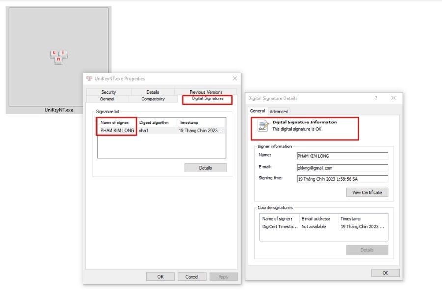Click the countersignature timestamp 19 Tháng Chín 2023
Viewport: 442px width, 294px height.
362,227
